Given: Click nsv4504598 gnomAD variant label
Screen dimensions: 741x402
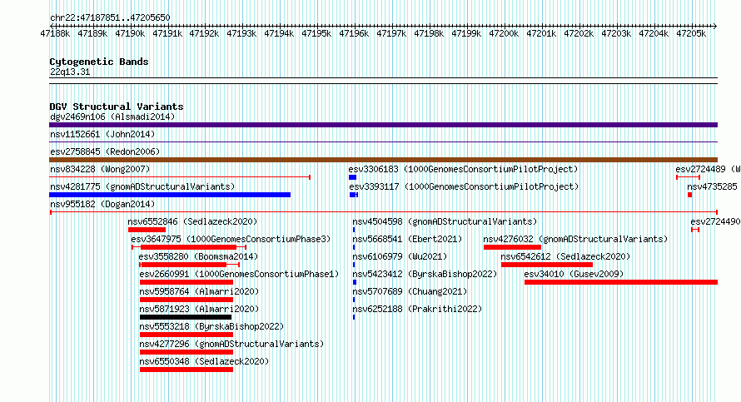Looking at the screenshot, I should pos(445,221).
